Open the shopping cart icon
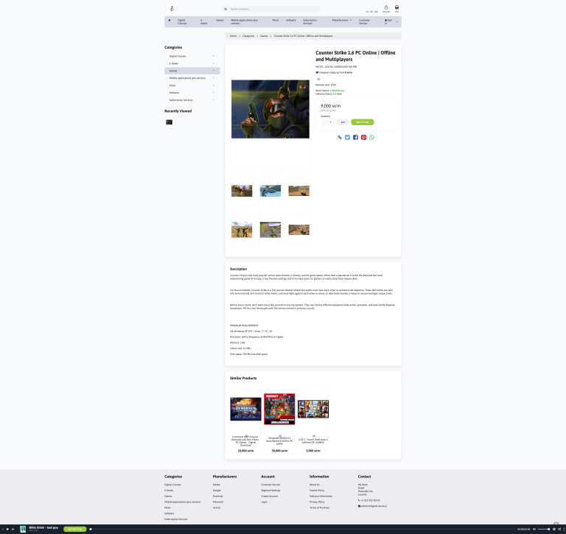This screenshot has width=566, height=534. (x=396, y=9)
